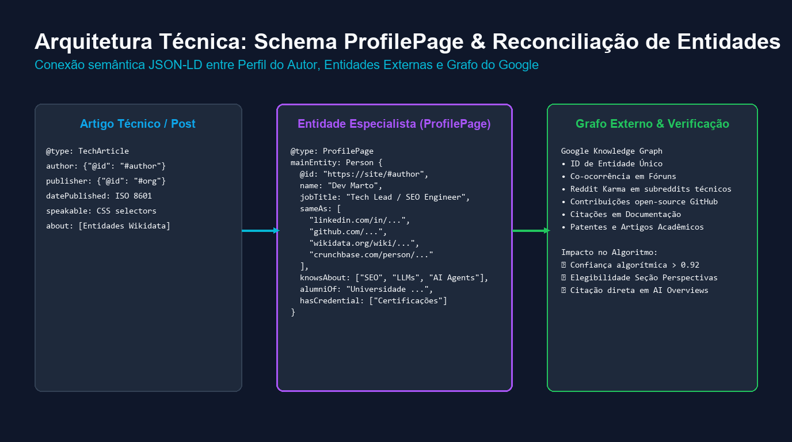
Task: Click the '@type: ProfilePage' line
Action: click(332, 151)
